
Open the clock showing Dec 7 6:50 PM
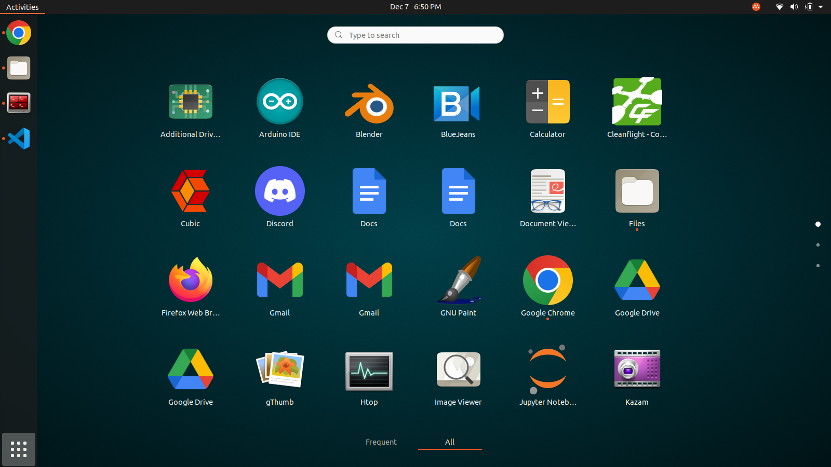(415, 7)
